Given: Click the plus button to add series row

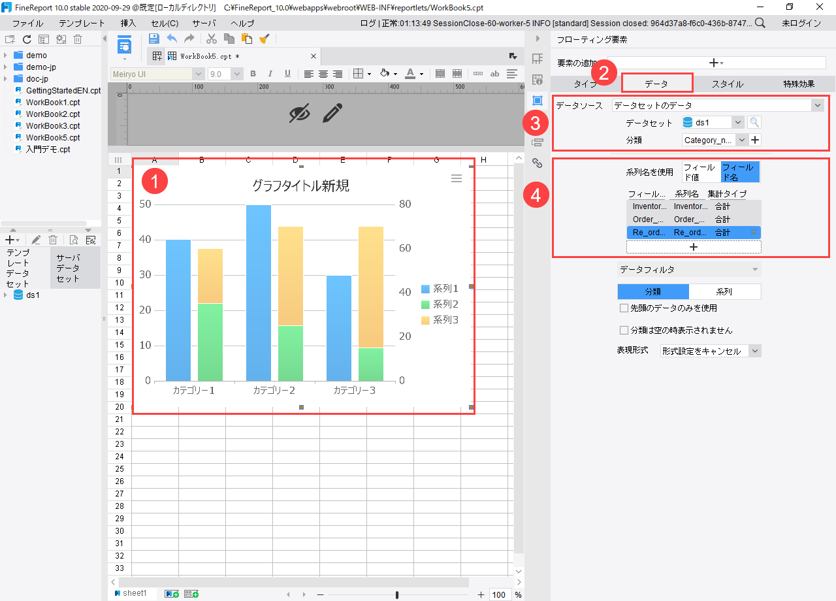Looking at the screenshot, I should [693, 247].
